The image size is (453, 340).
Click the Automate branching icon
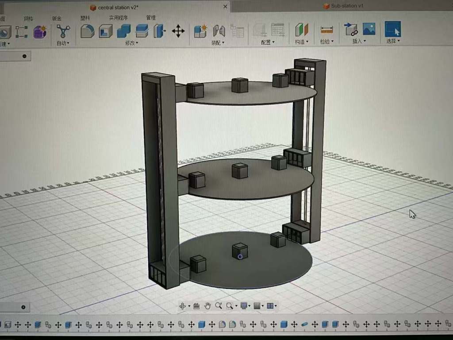[63, 31]
